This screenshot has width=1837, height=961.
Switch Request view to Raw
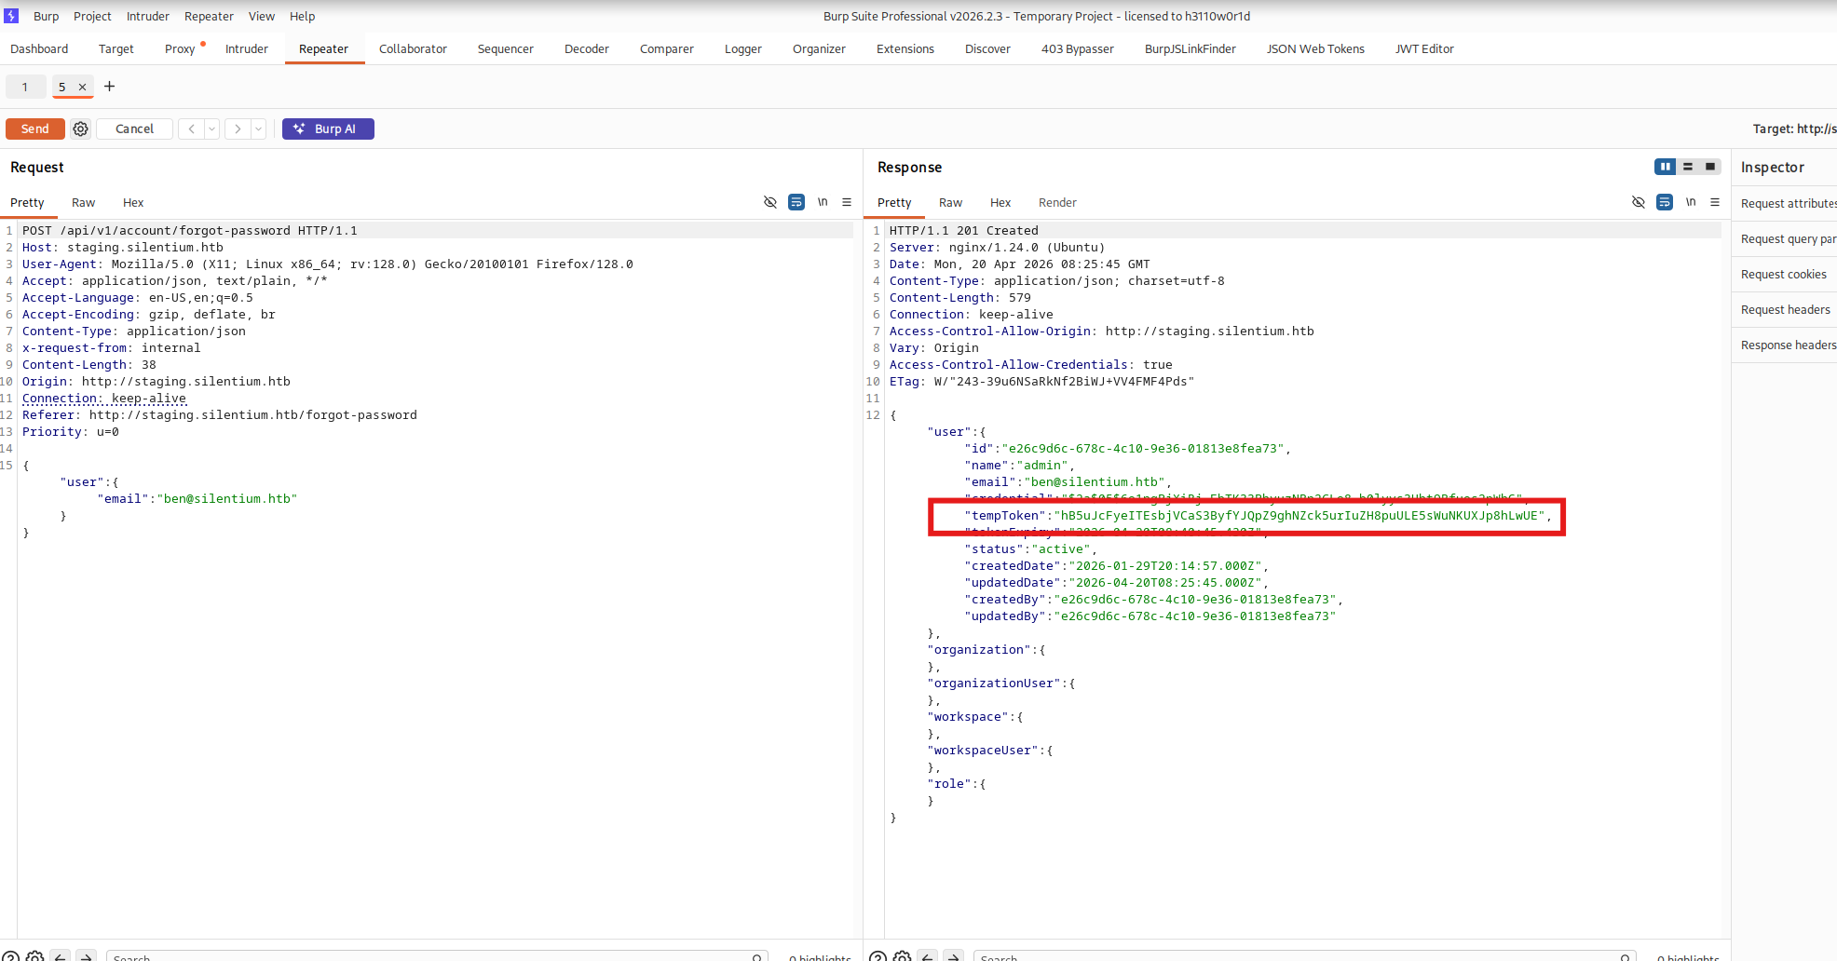[x=83, y=202]
